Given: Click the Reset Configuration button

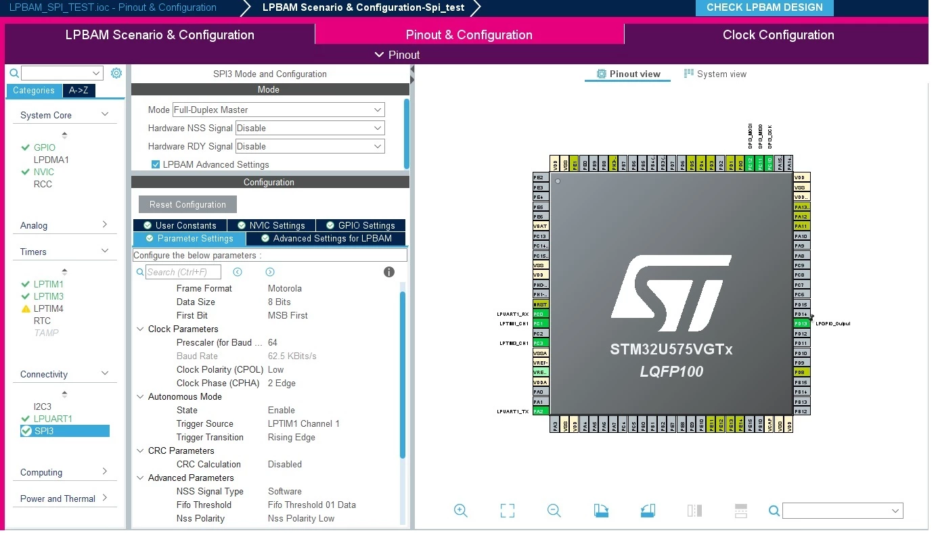Looking at the screenshot, I should pos(187,204).
